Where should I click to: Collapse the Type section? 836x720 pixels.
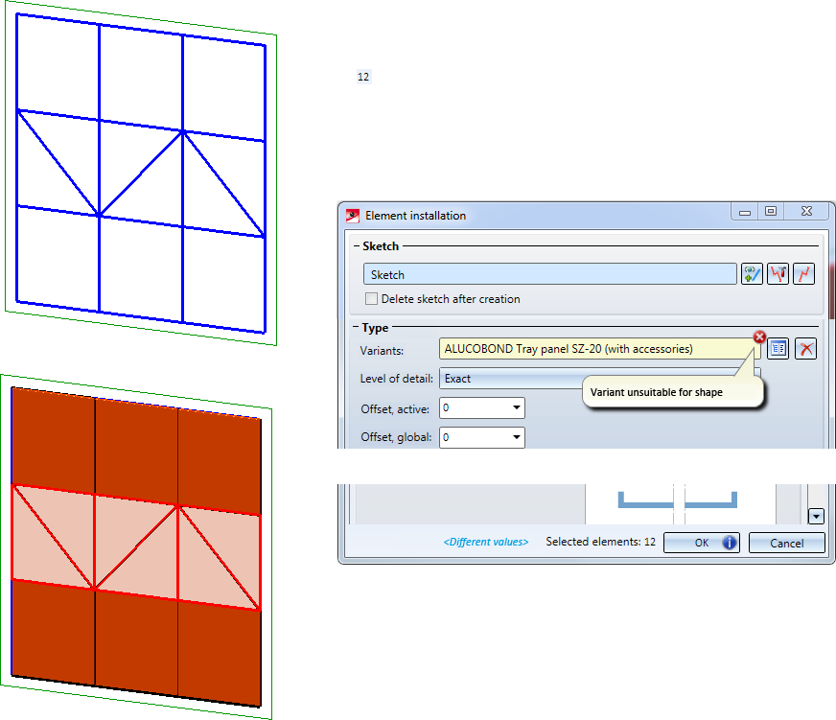[x=356, y=328]
